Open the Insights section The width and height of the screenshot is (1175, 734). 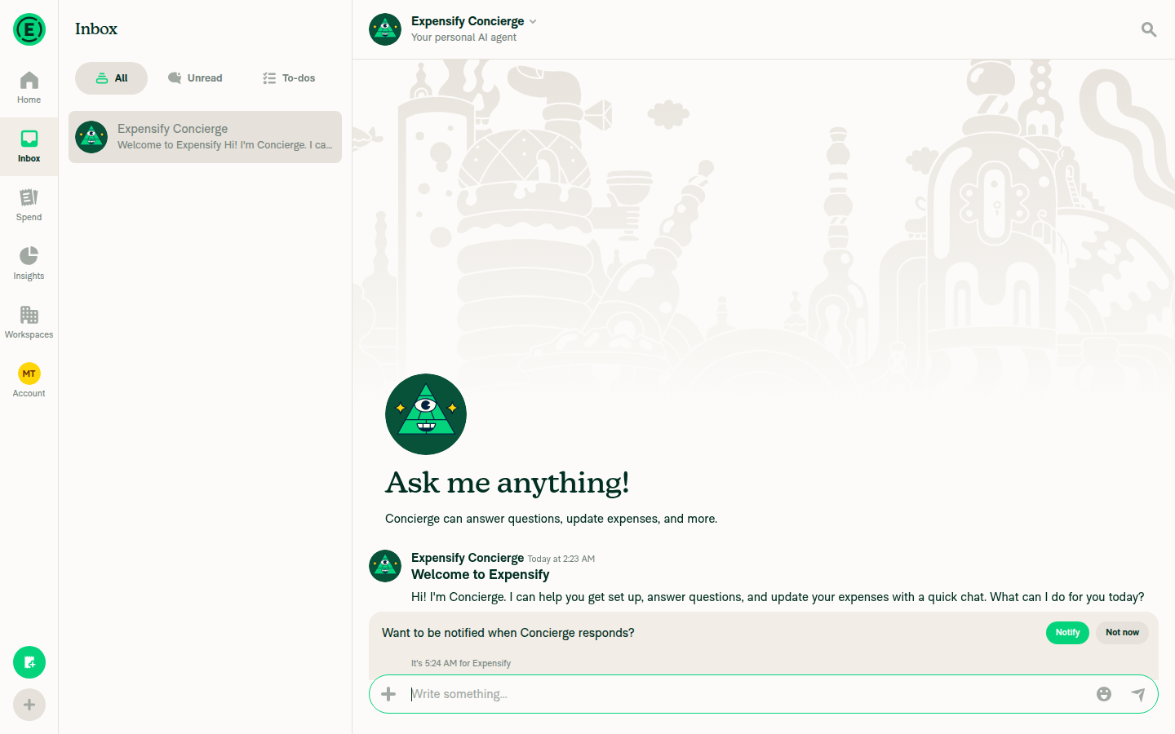[29, 264]
